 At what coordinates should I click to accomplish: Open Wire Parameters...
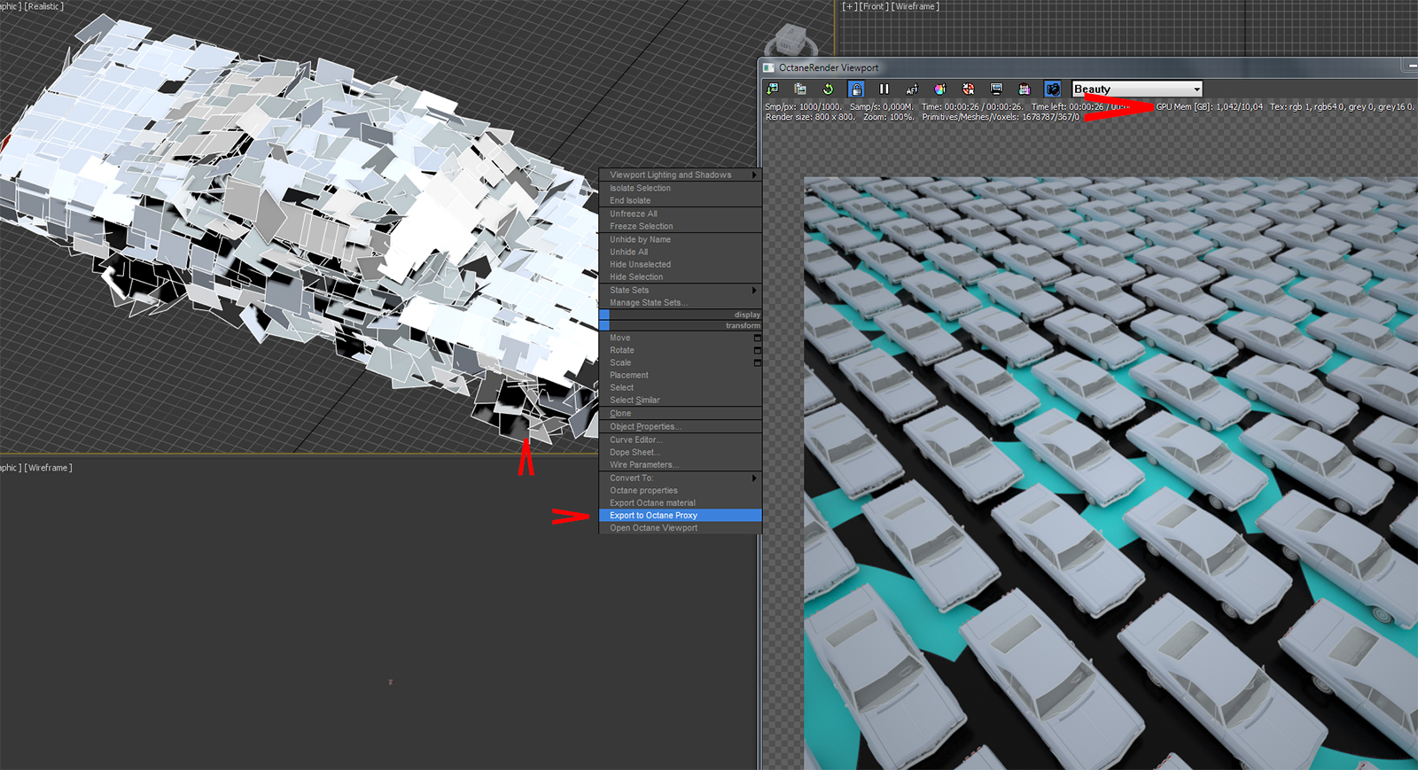(681, 464)
